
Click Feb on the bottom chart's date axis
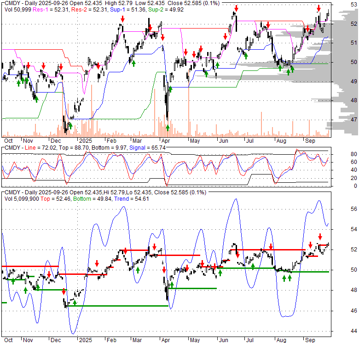click(111, 340)
